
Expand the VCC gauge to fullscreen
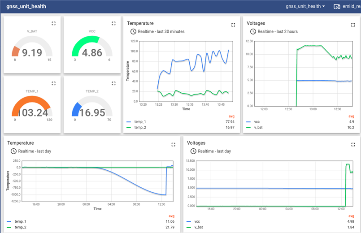pos(114,23)
